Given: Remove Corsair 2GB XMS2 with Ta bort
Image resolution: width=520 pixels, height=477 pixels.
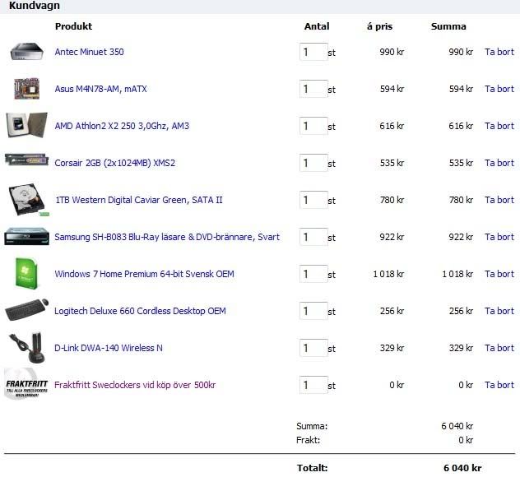Looking at the screenshot, I should tap(499, 163).
